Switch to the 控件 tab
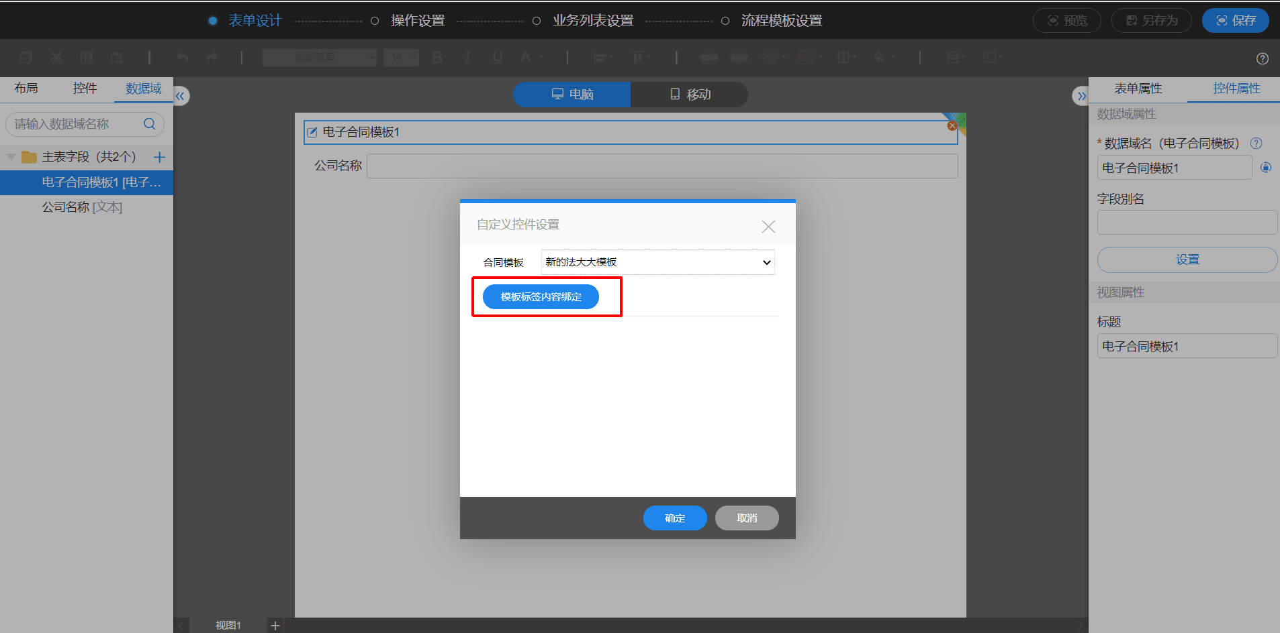This screenshot has width=1280, height=633. pyautogui.click(x=85, y=89)
